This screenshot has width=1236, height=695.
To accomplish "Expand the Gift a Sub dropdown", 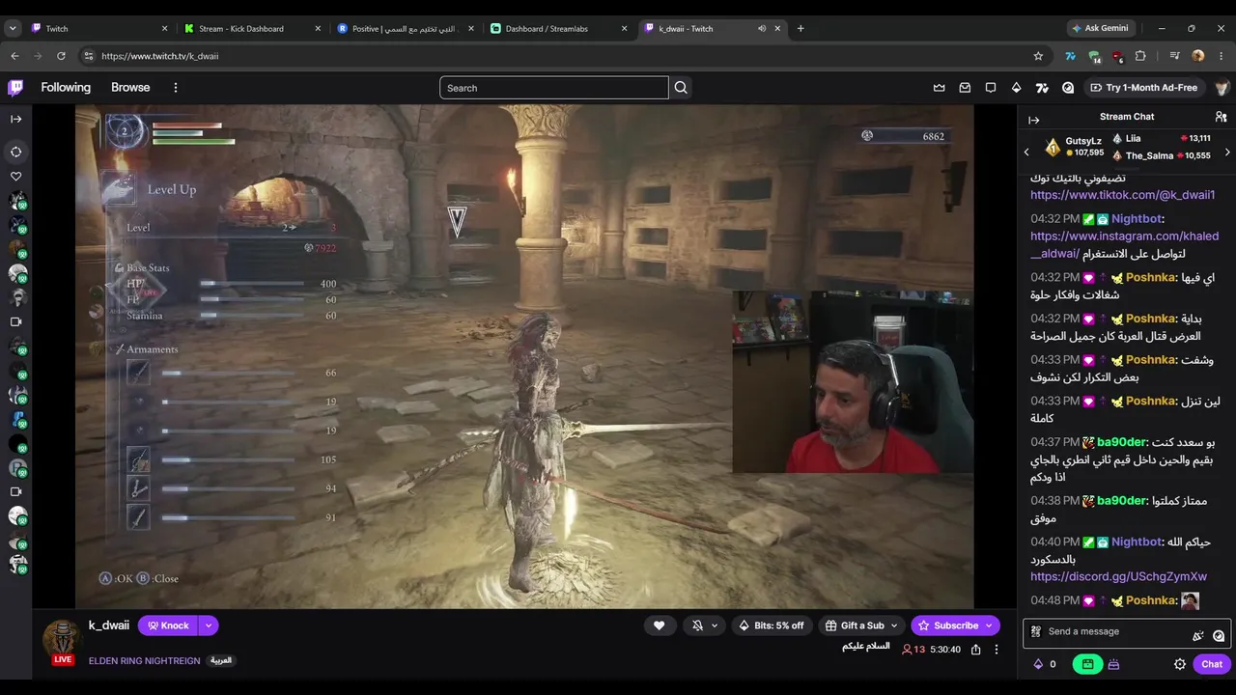I will 894,625.
